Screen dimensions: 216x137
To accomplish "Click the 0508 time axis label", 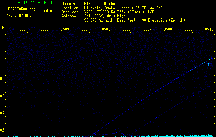I will pos(168,29).
